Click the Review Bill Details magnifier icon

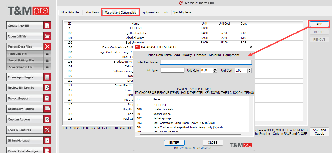tap(47, 88)
